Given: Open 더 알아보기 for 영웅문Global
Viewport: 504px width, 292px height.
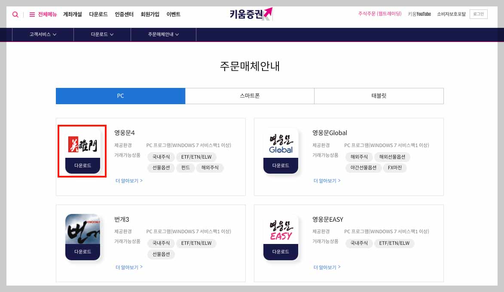Looking at the screenshot, I should tap(327, 181).
